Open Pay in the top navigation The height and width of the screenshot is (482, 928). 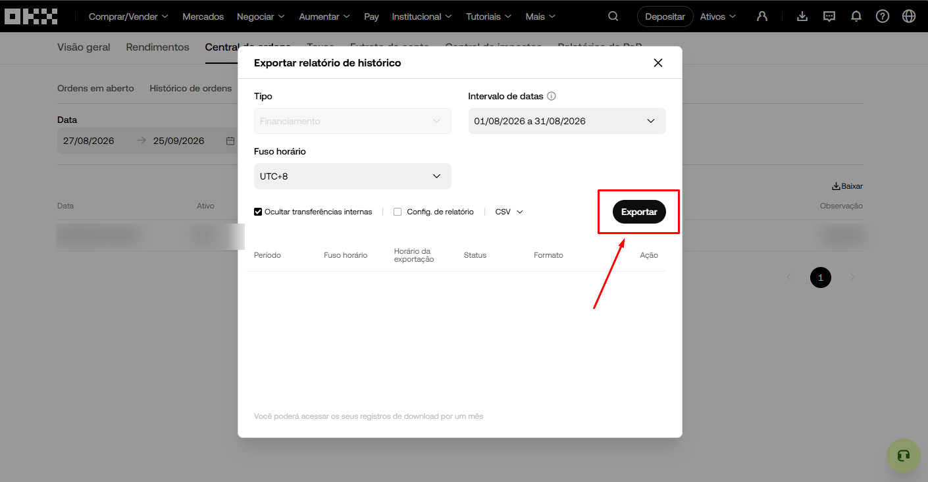click(x=371, y=16)
